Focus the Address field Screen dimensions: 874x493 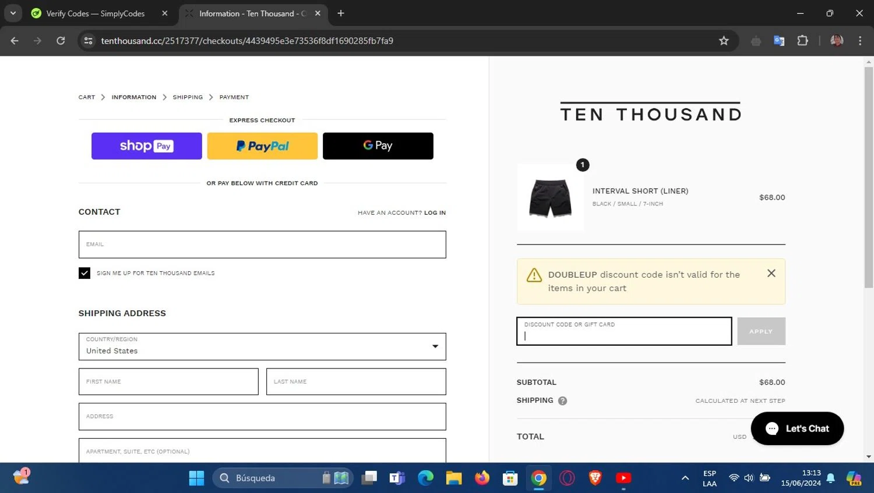click(262, 417)
